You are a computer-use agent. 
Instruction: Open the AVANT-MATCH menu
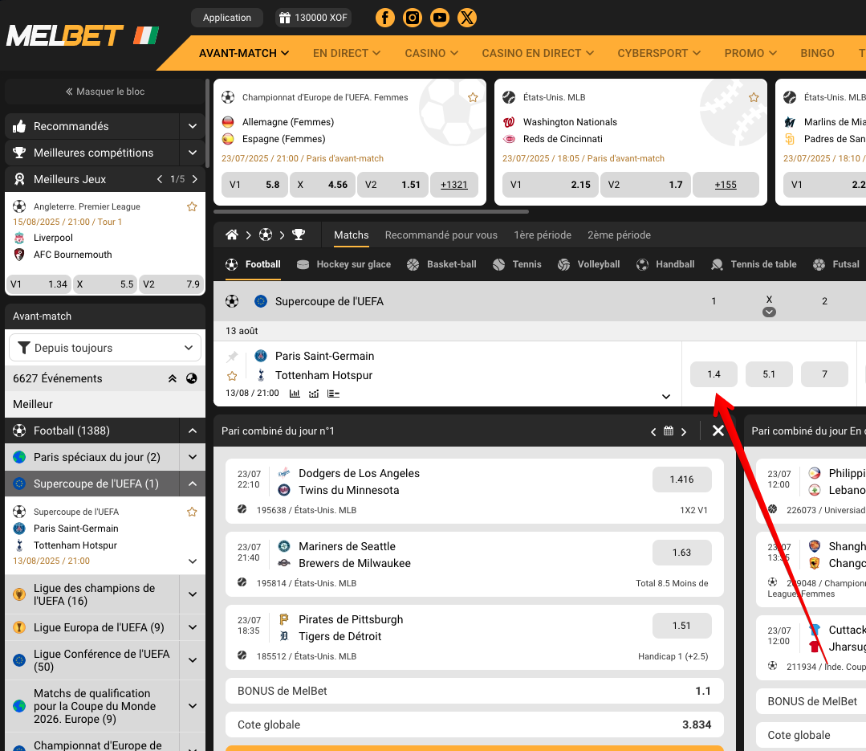click(x=243, y=53)
